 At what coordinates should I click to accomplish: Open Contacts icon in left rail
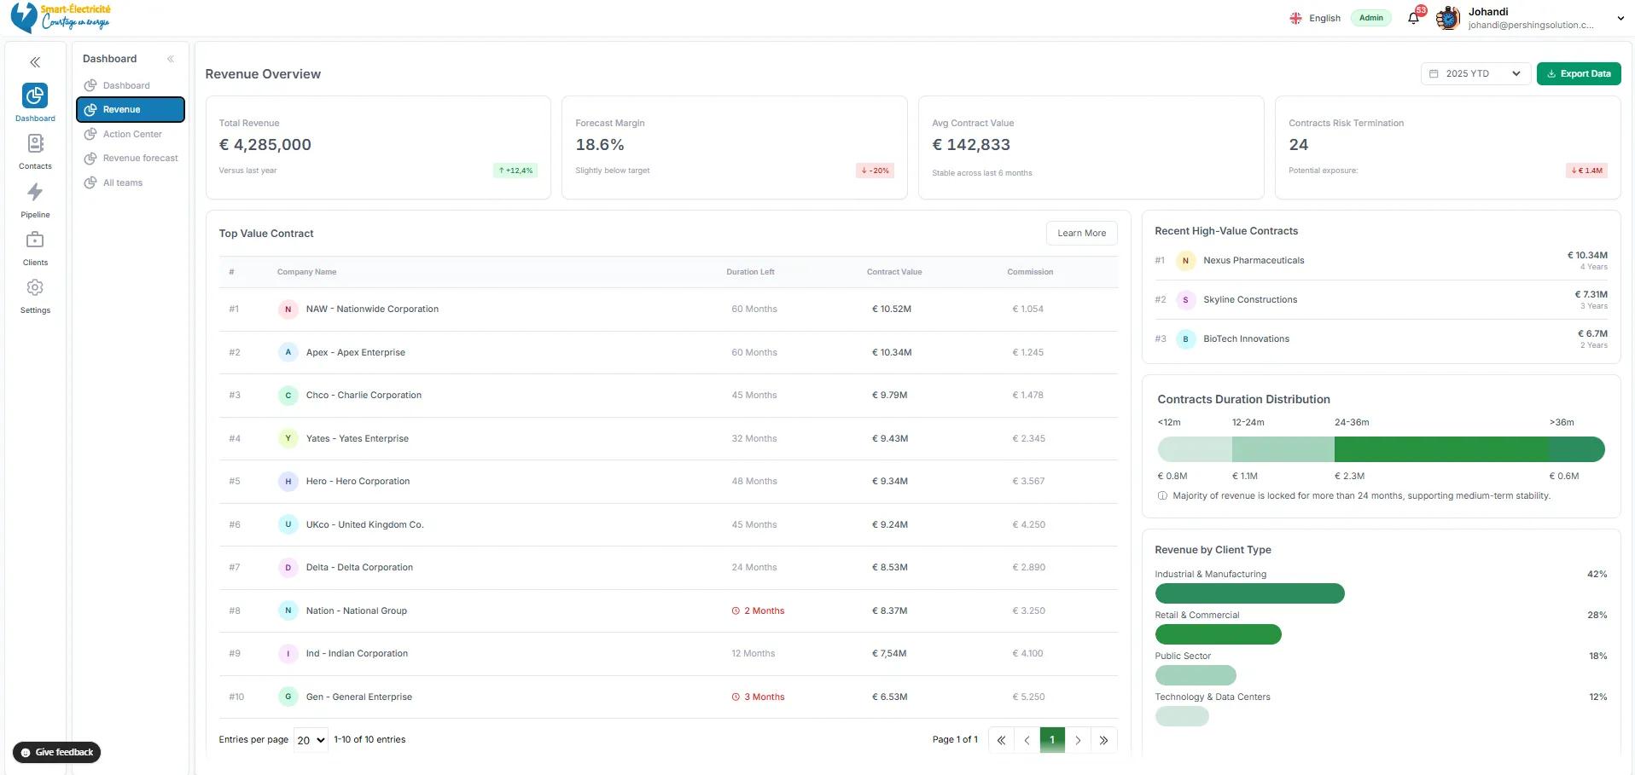point(35,143)
